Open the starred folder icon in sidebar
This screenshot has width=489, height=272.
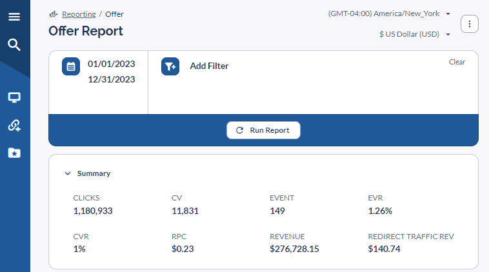coord(14,153)
